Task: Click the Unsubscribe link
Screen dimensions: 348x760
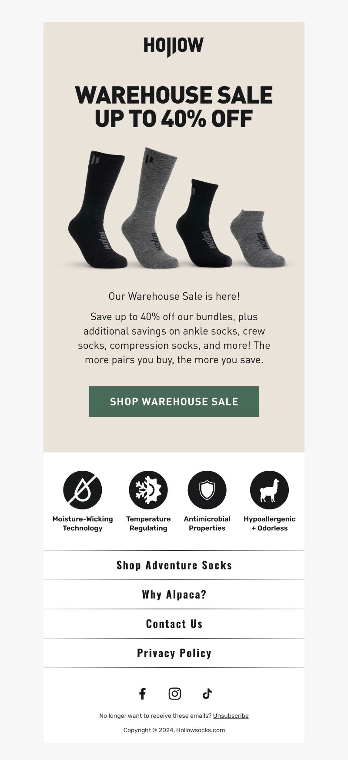Action: click(231, 716)
